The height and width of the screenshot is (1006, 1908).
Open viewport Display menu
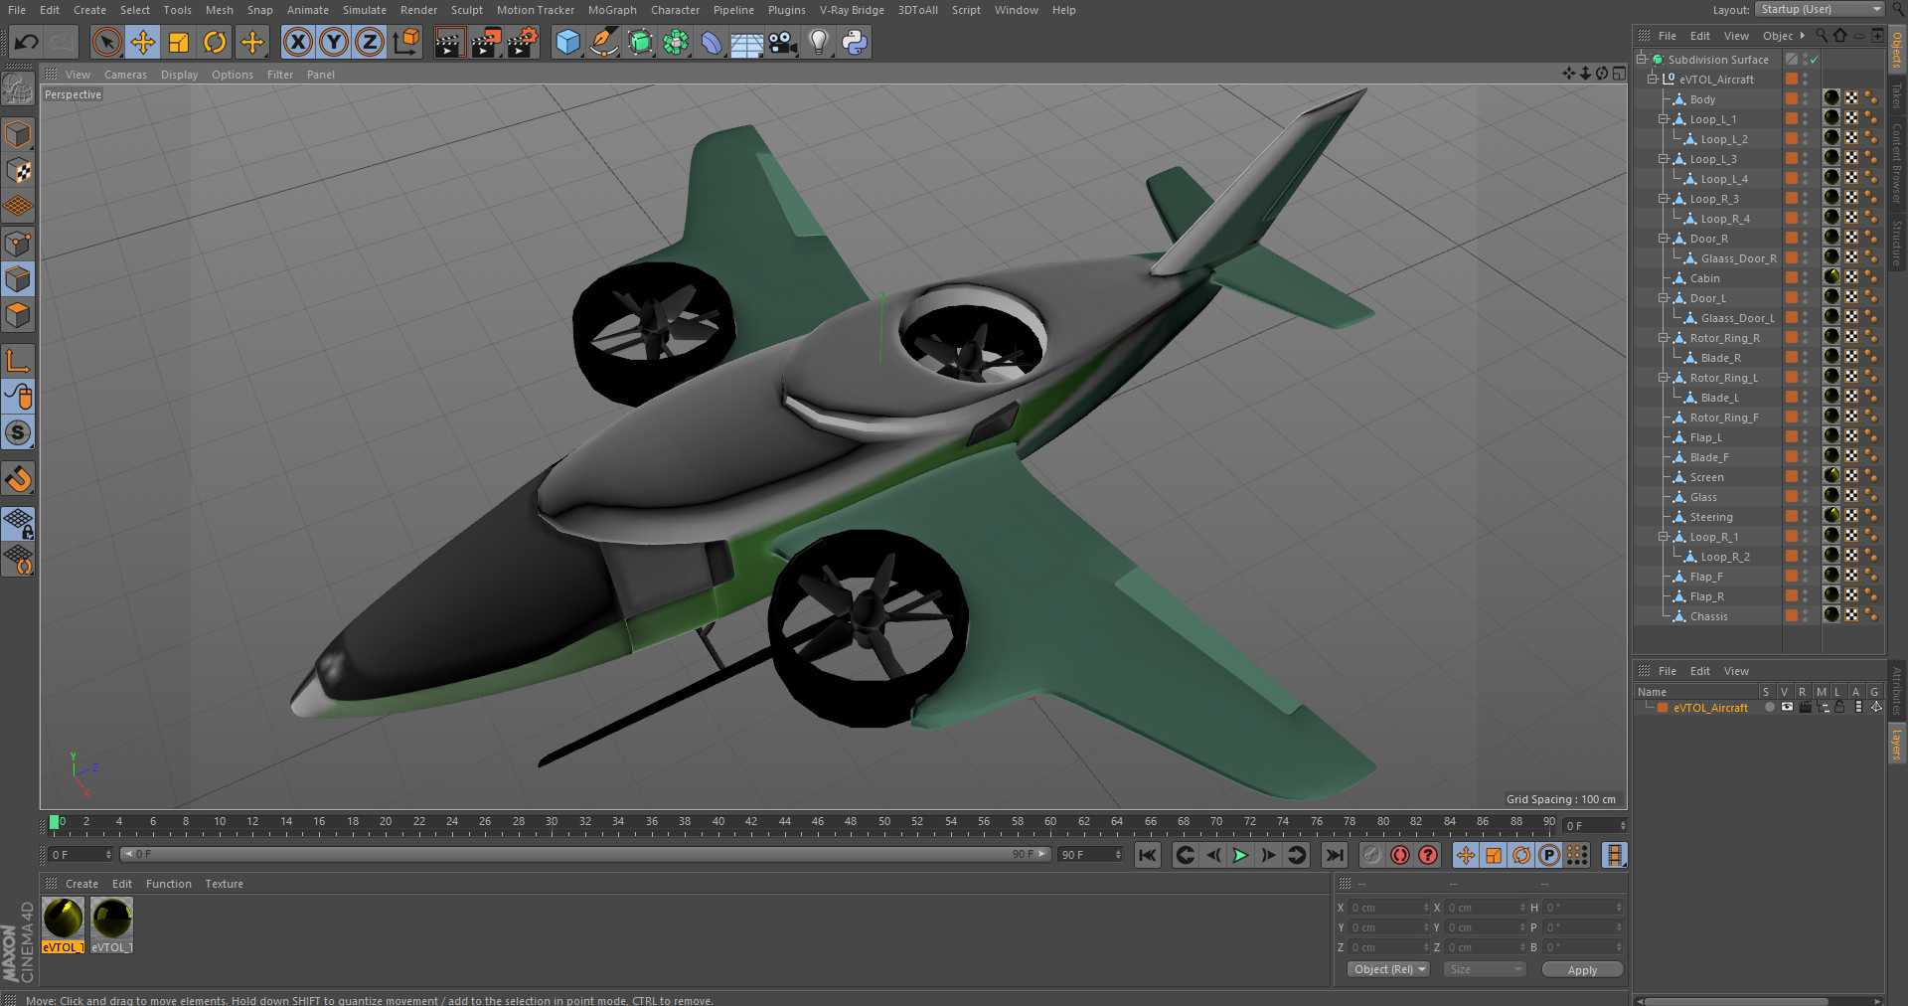pyautogui.click(x=179, y=75)
